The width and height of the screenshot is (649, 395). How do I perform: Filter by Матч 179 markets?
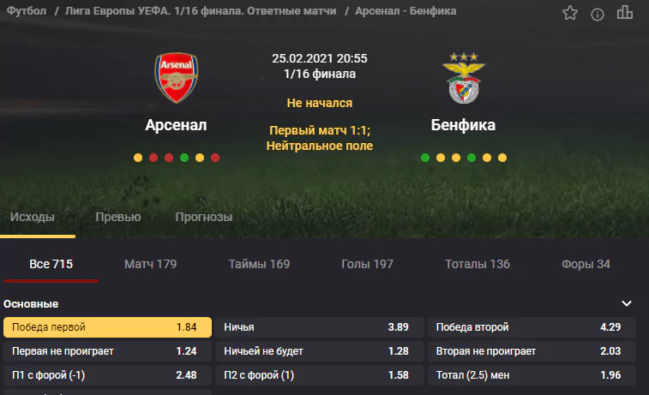coord(151,264)
